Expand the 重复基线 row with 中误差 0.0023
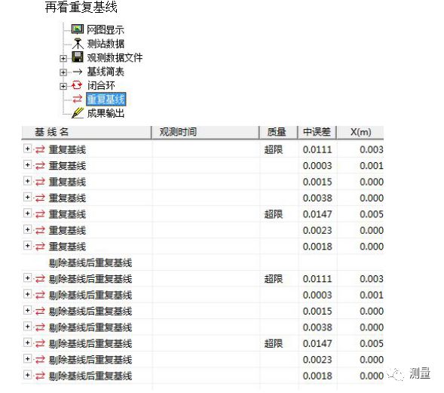 (x=27, y=229)
